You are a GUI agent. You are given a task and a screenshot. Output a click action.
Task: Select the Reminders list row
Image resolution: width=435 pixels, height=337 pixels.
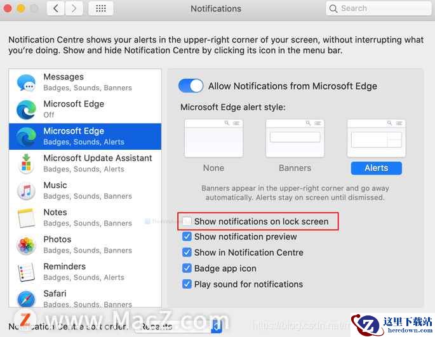point(85,272)
